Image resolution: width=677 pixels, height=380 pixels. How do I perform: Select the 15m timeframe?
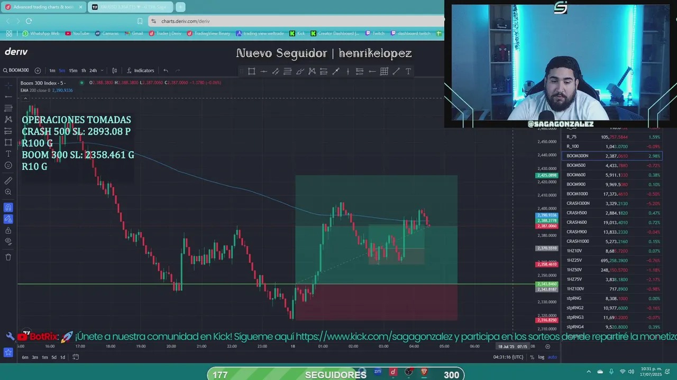tap(73, 71)
